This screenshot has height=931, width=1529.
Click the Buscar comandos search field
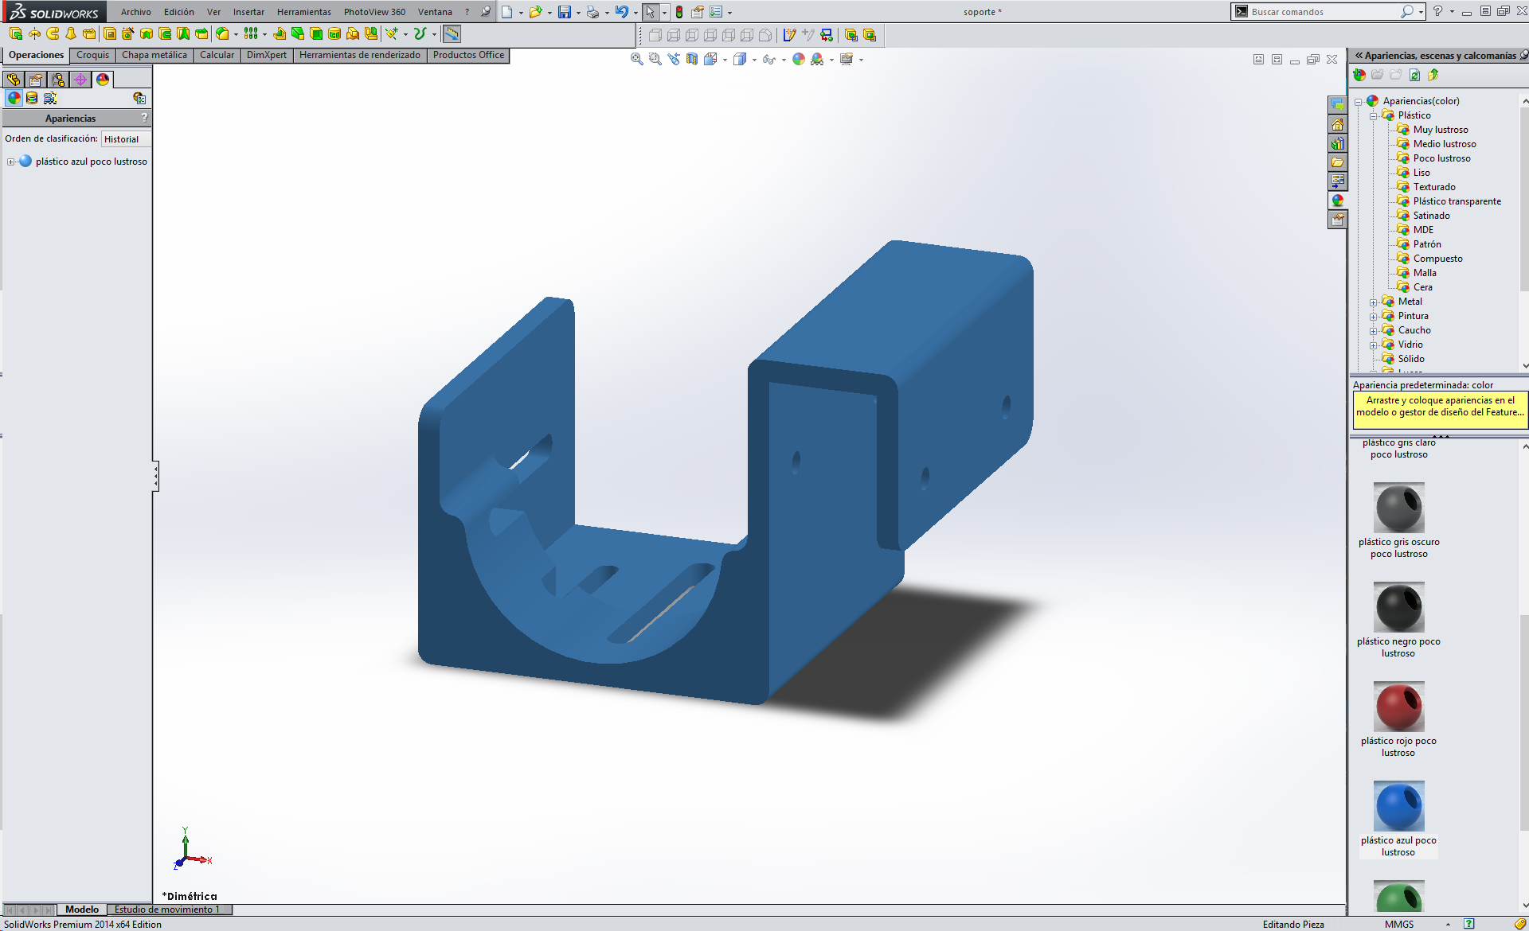pos(1323,12)
